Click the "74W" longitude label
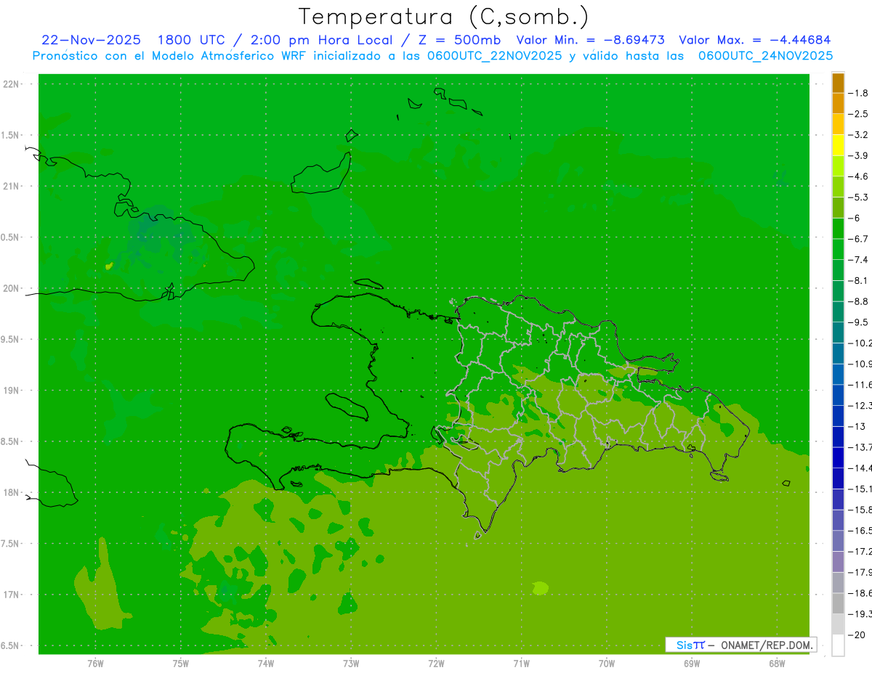This screenshot has width=872, height=673. tap(265, 664)
